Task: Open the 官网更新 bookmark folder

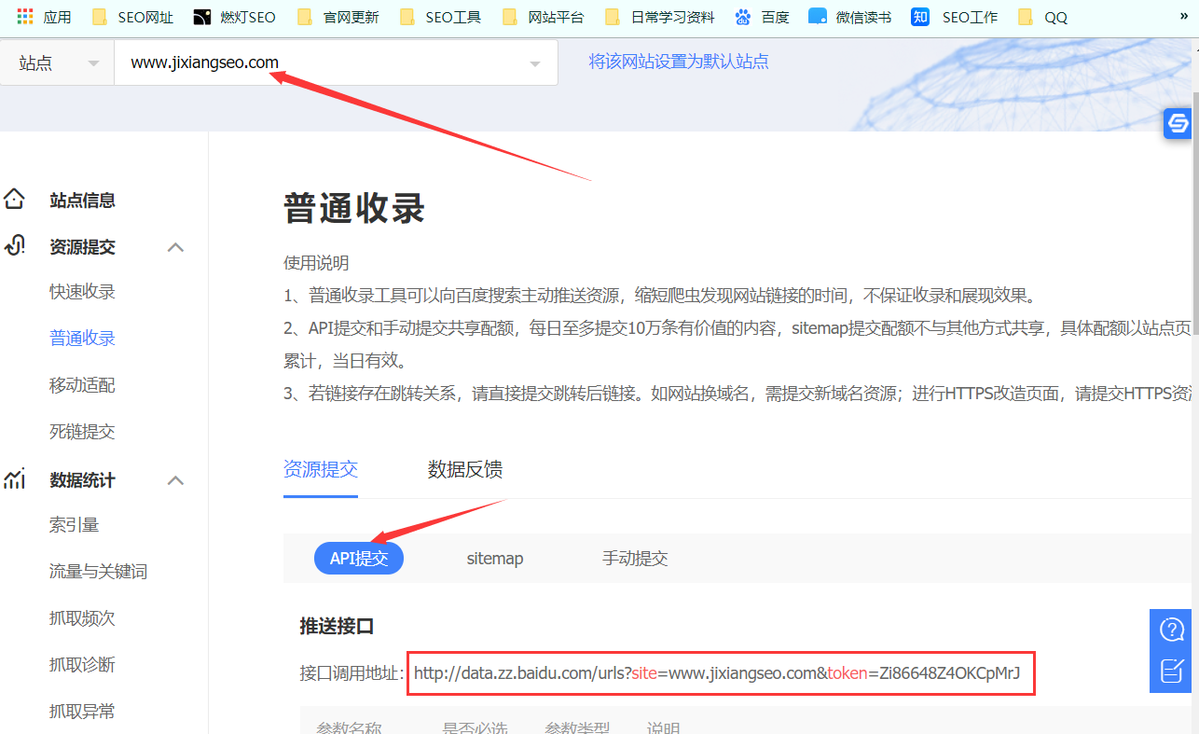Action: [338, 17]
